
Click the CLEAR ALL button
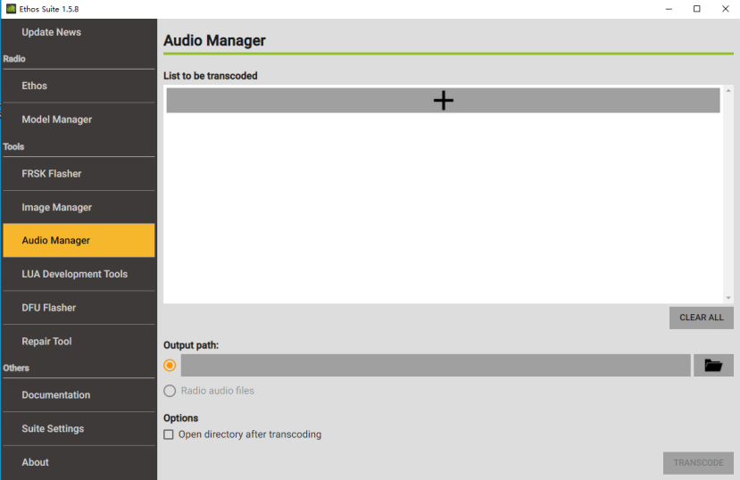tap(702, 318)
